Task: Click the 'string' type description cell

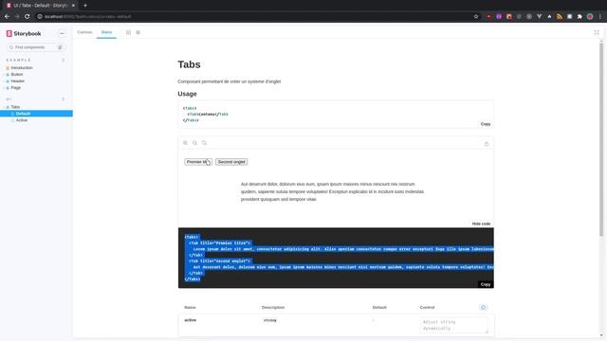Action: point(269,320)
